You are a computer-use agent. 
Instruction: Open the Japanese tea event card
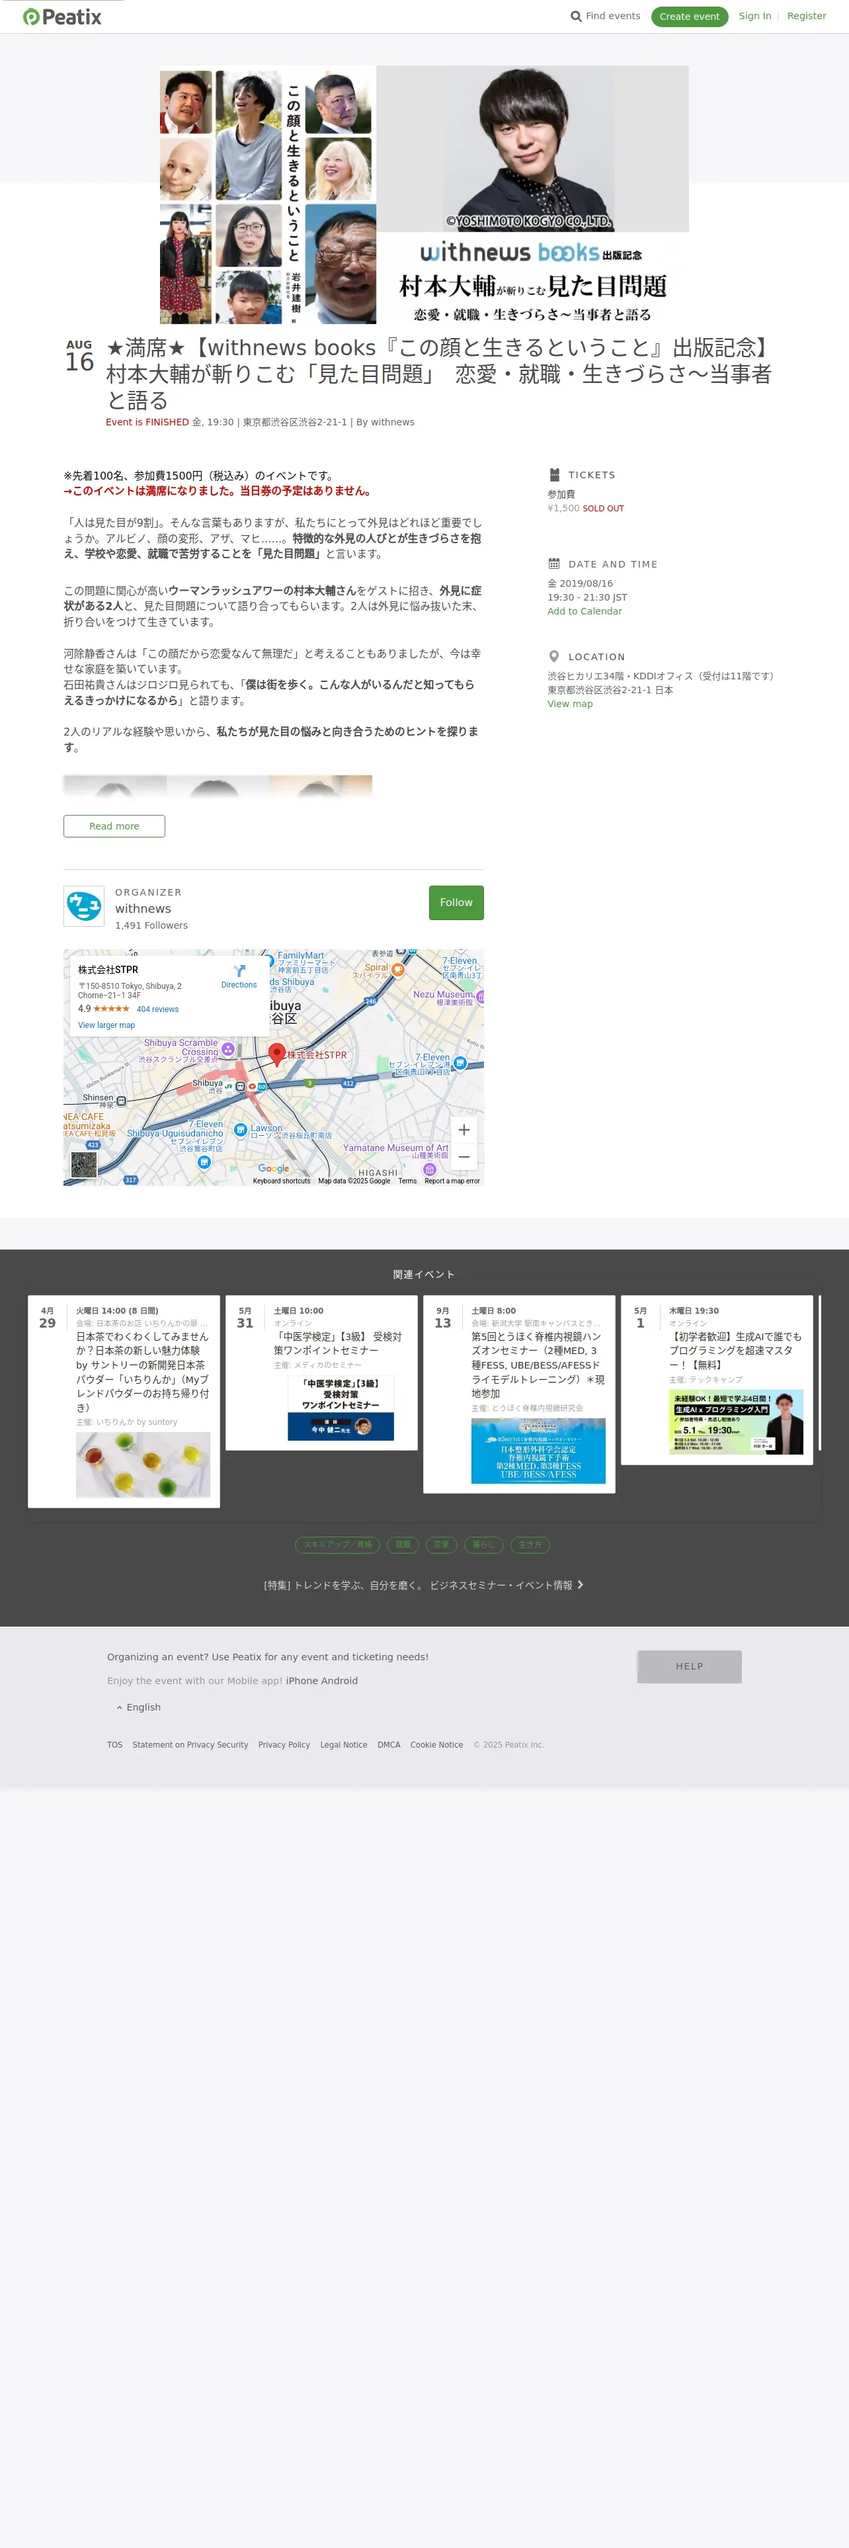(x=124, y=1402)
